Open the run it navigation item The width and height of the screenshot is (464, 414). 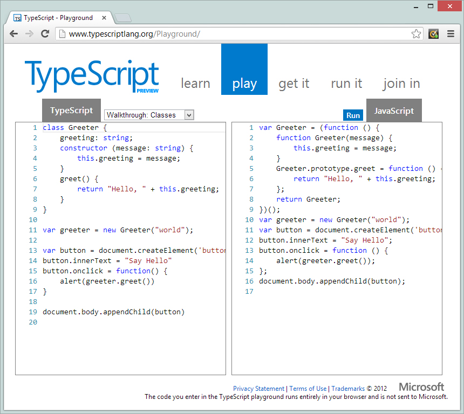[x=346, y=84]
